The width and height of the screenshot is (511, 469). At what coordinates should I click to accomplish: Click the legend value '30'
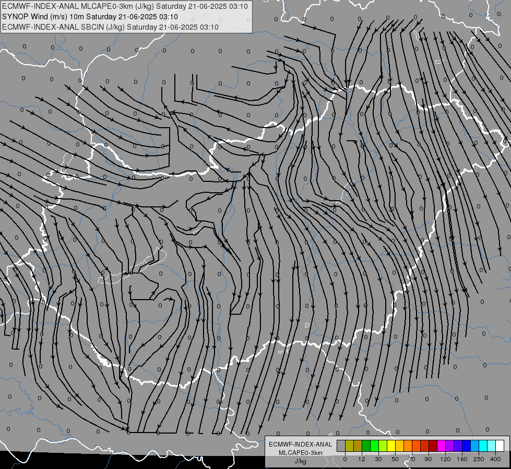(378, 459)
